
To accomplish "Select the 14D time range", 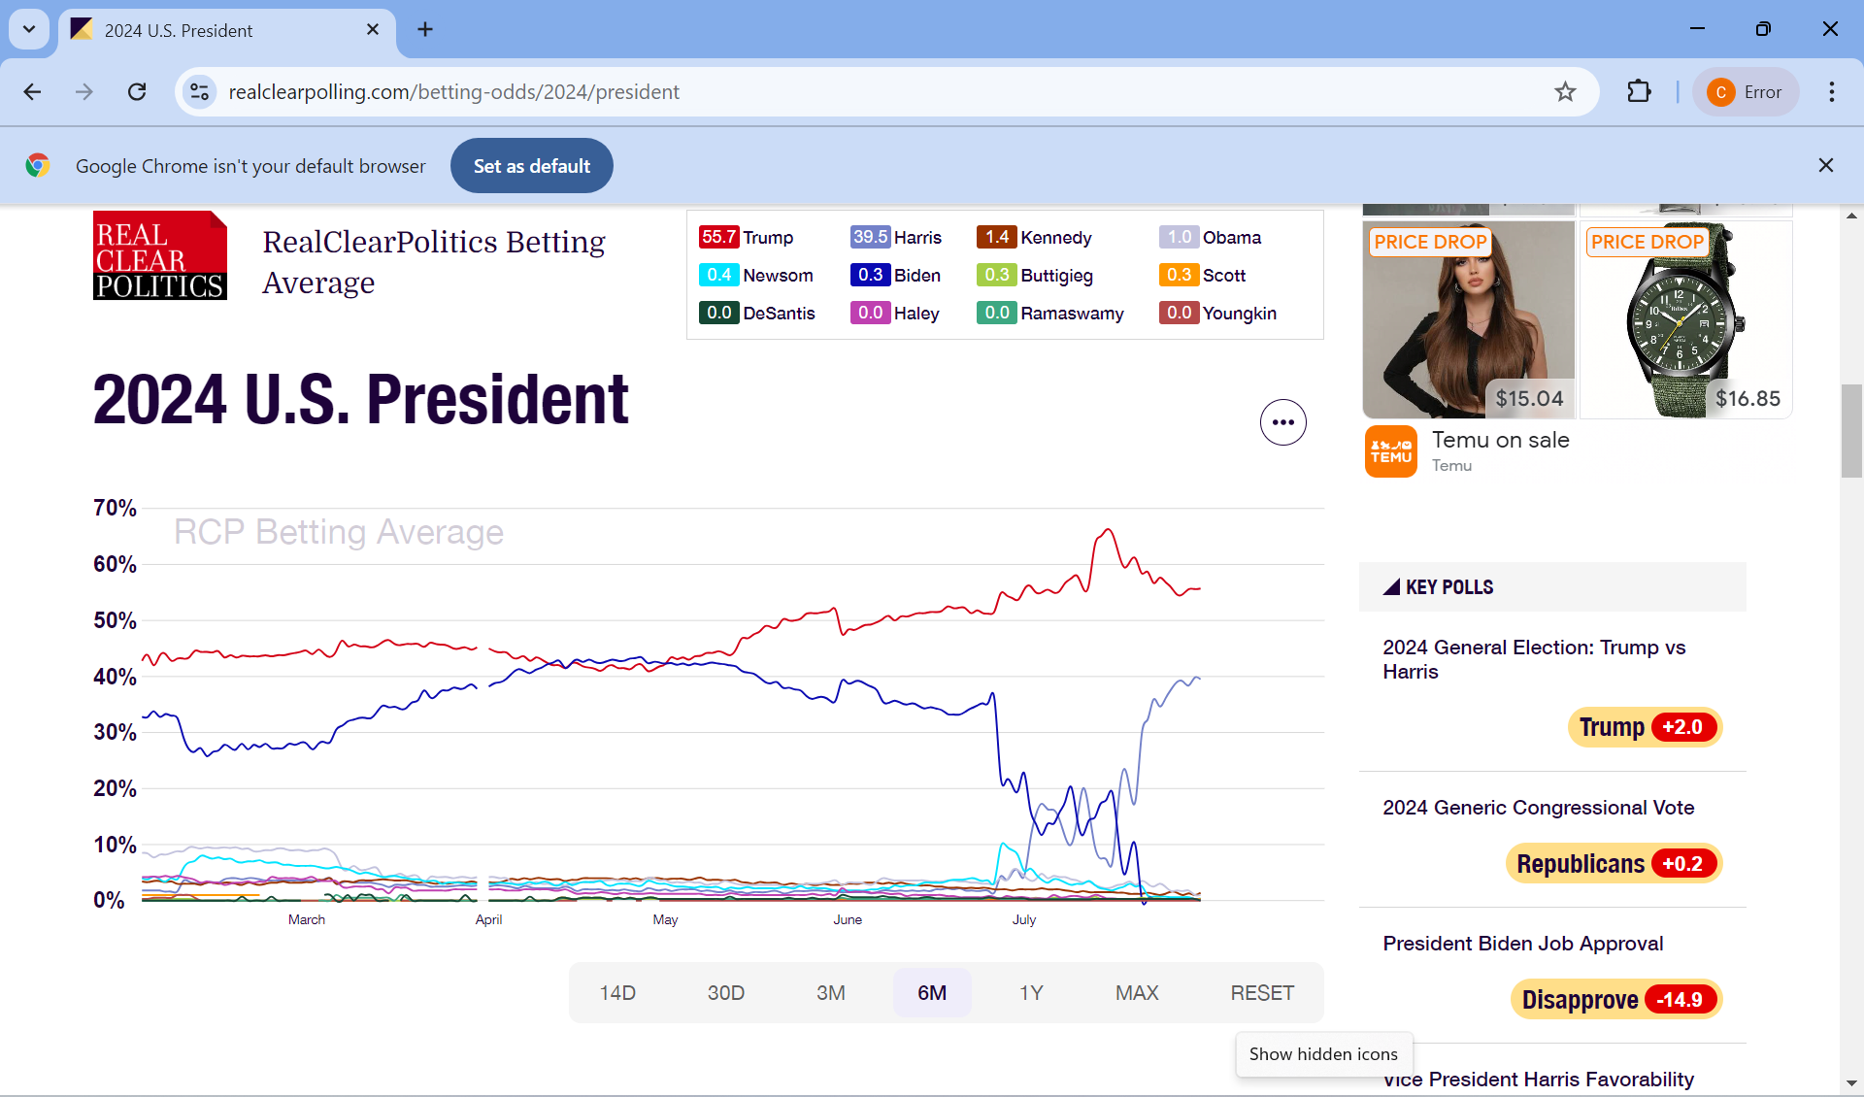I will pyautogui.click(x=617, y=993).
